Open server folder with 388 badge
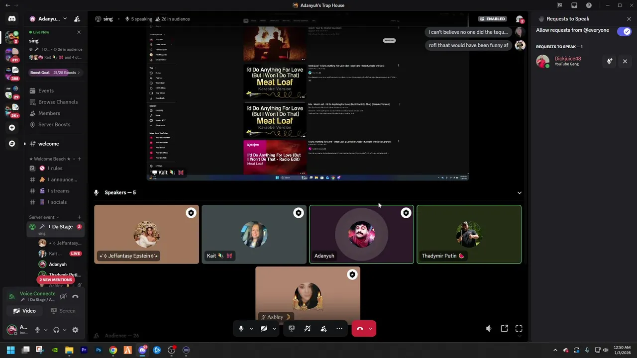The height and width of the screenshot is (358, 637). (x=12, y=73)
